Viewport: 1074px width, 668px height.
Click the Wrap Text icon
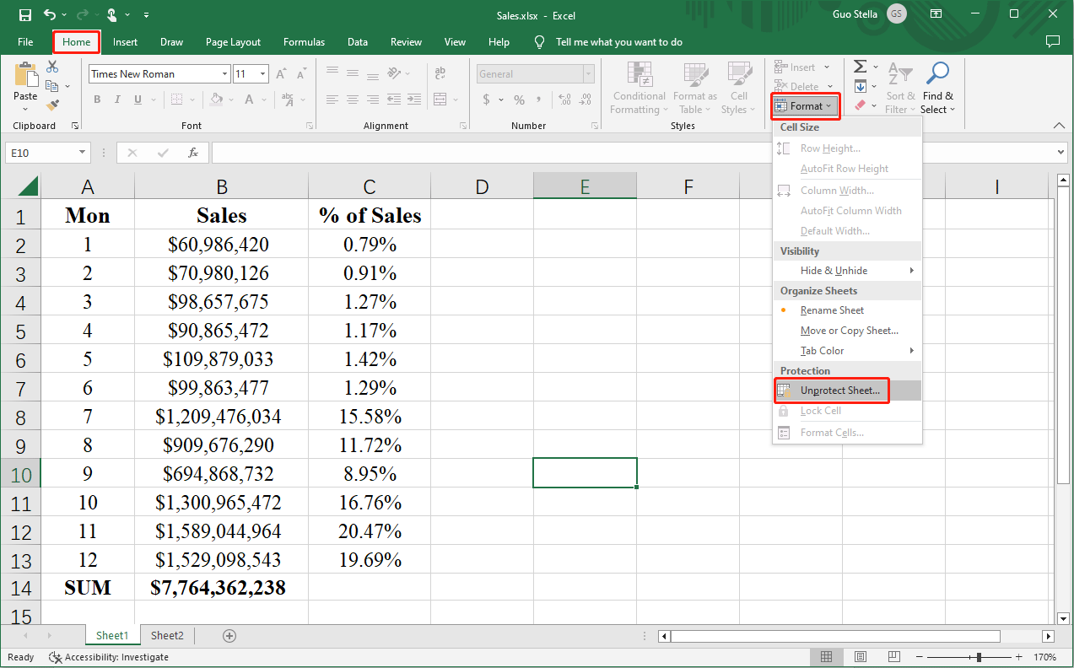click(440, 73)
